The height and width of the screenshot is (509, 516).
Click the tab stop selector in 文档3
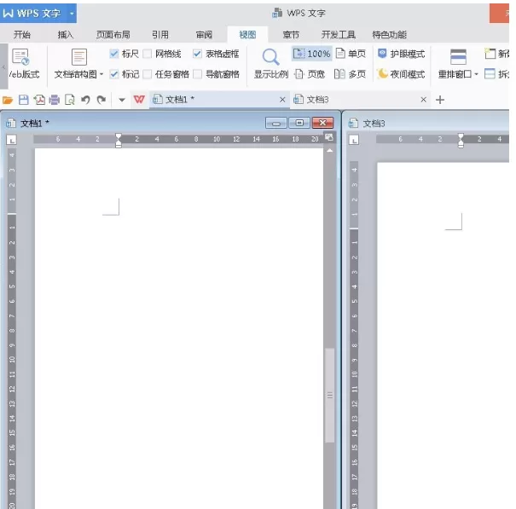pos(354,140)
